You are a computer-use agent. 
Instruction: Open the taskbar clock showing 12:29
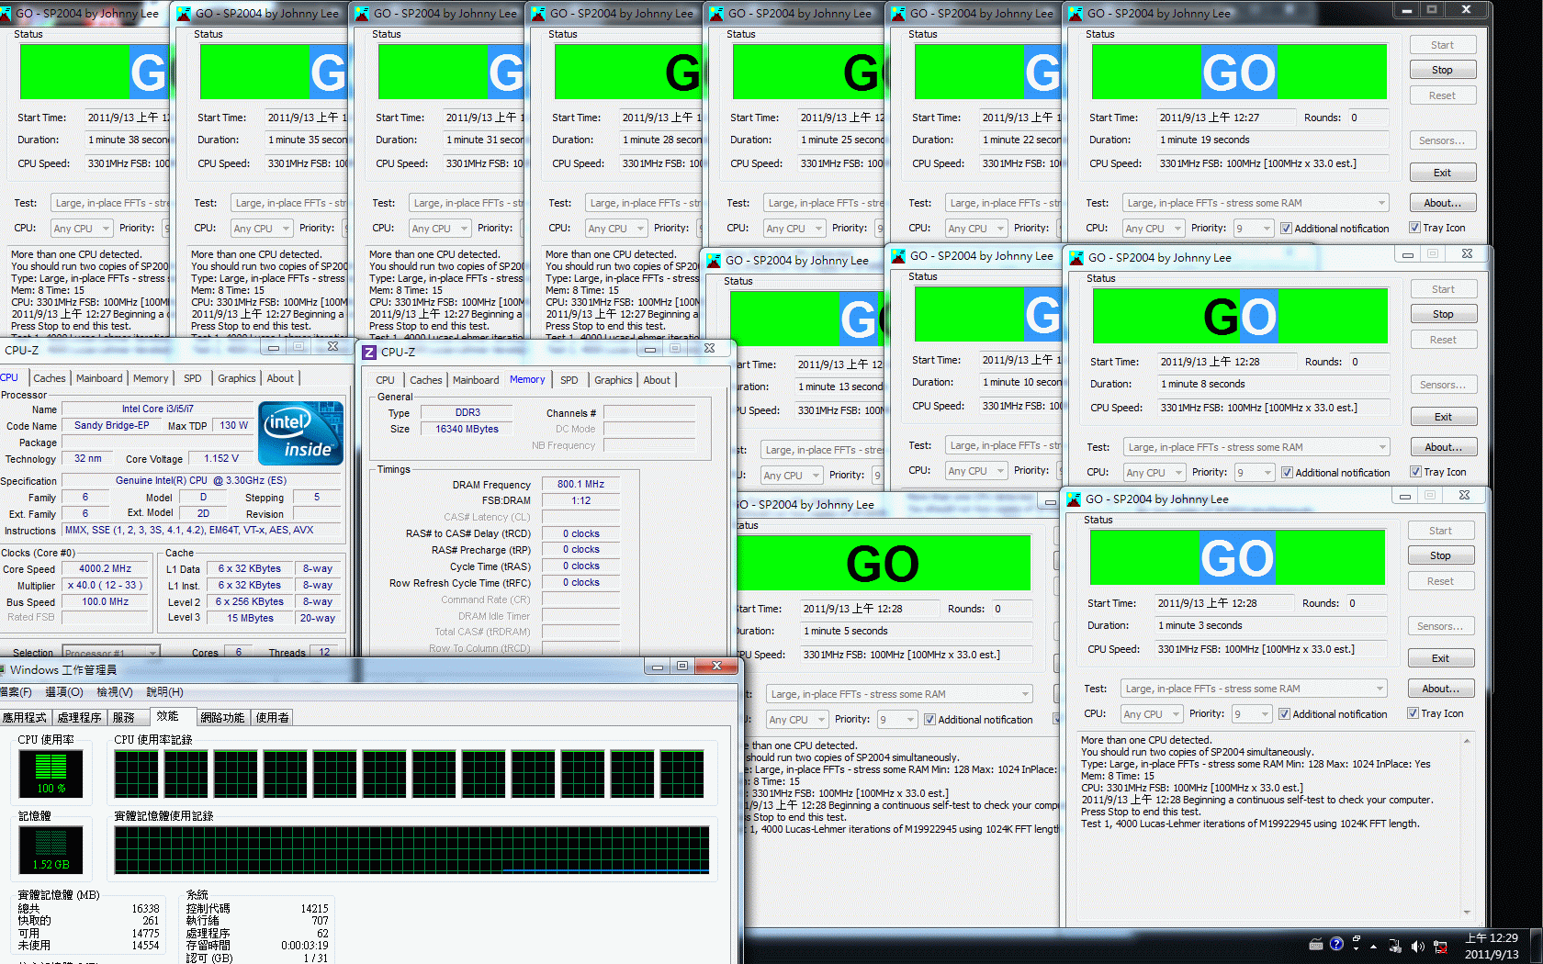[1492, 947]
